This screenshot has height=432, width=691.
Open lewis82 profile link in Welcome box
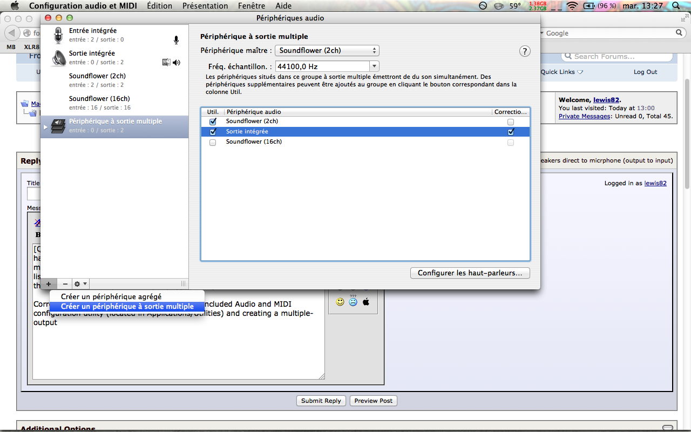(606, 100)
